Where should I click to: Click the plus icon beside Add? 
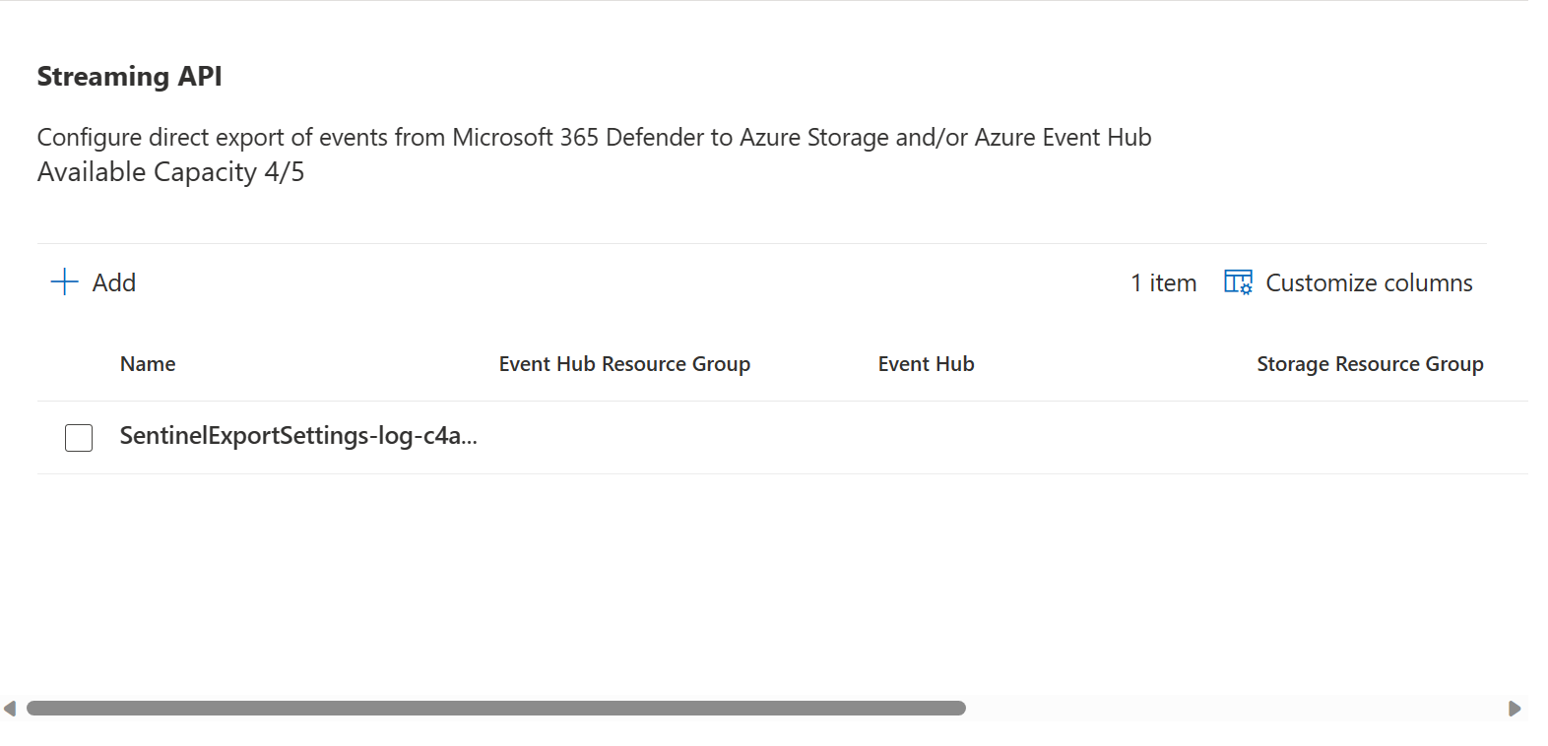click(x=64, y=282)
